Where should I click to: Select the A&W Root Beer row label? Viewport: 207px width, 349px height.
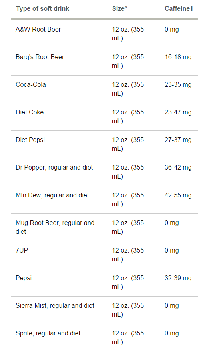[x=38, y=29]
